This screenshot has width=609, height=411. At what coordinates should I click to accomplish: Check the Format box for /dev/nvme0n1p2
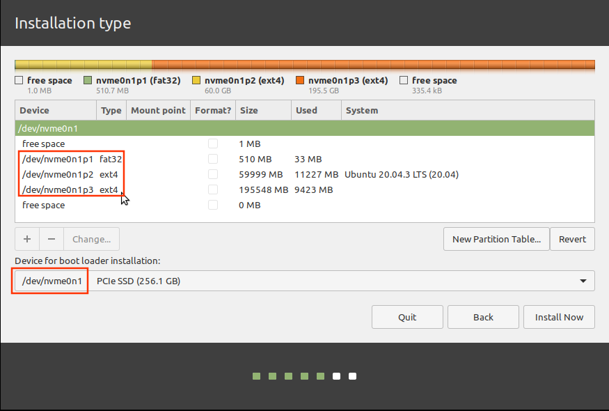213,174
